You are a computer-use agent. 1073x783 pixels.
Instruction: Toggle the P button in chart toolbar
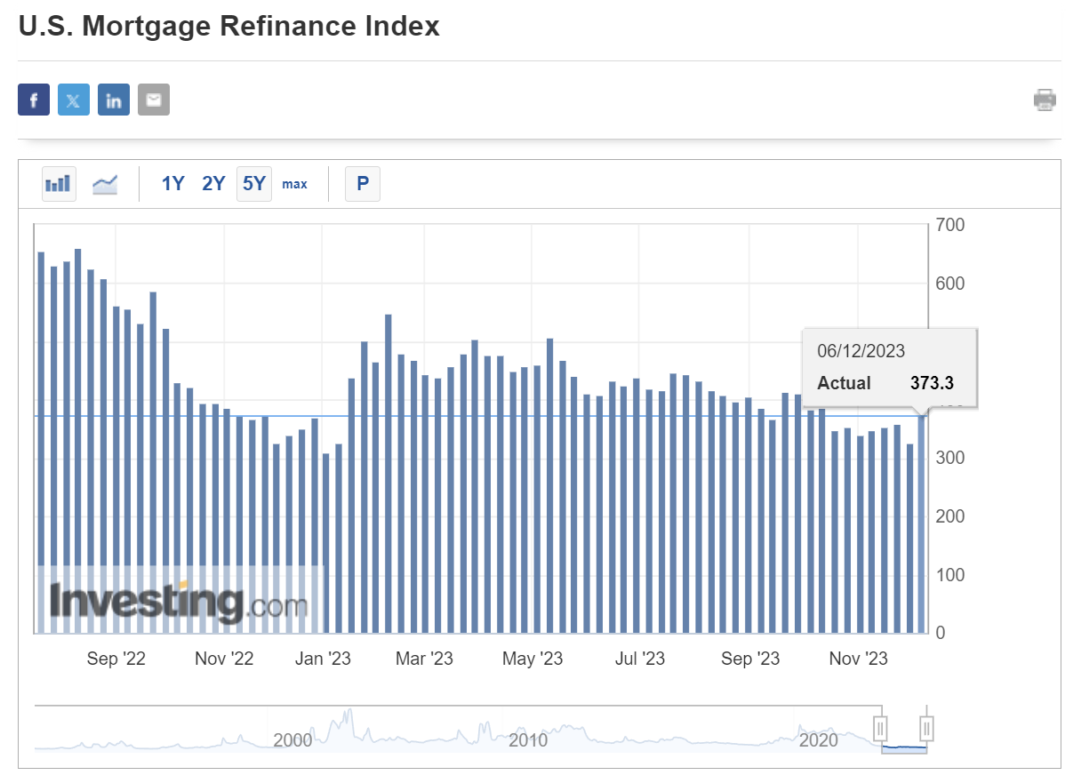pyautogui.click(x=362, y=184)
